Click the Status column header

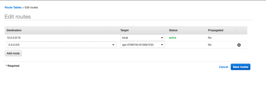coord(173,30)
